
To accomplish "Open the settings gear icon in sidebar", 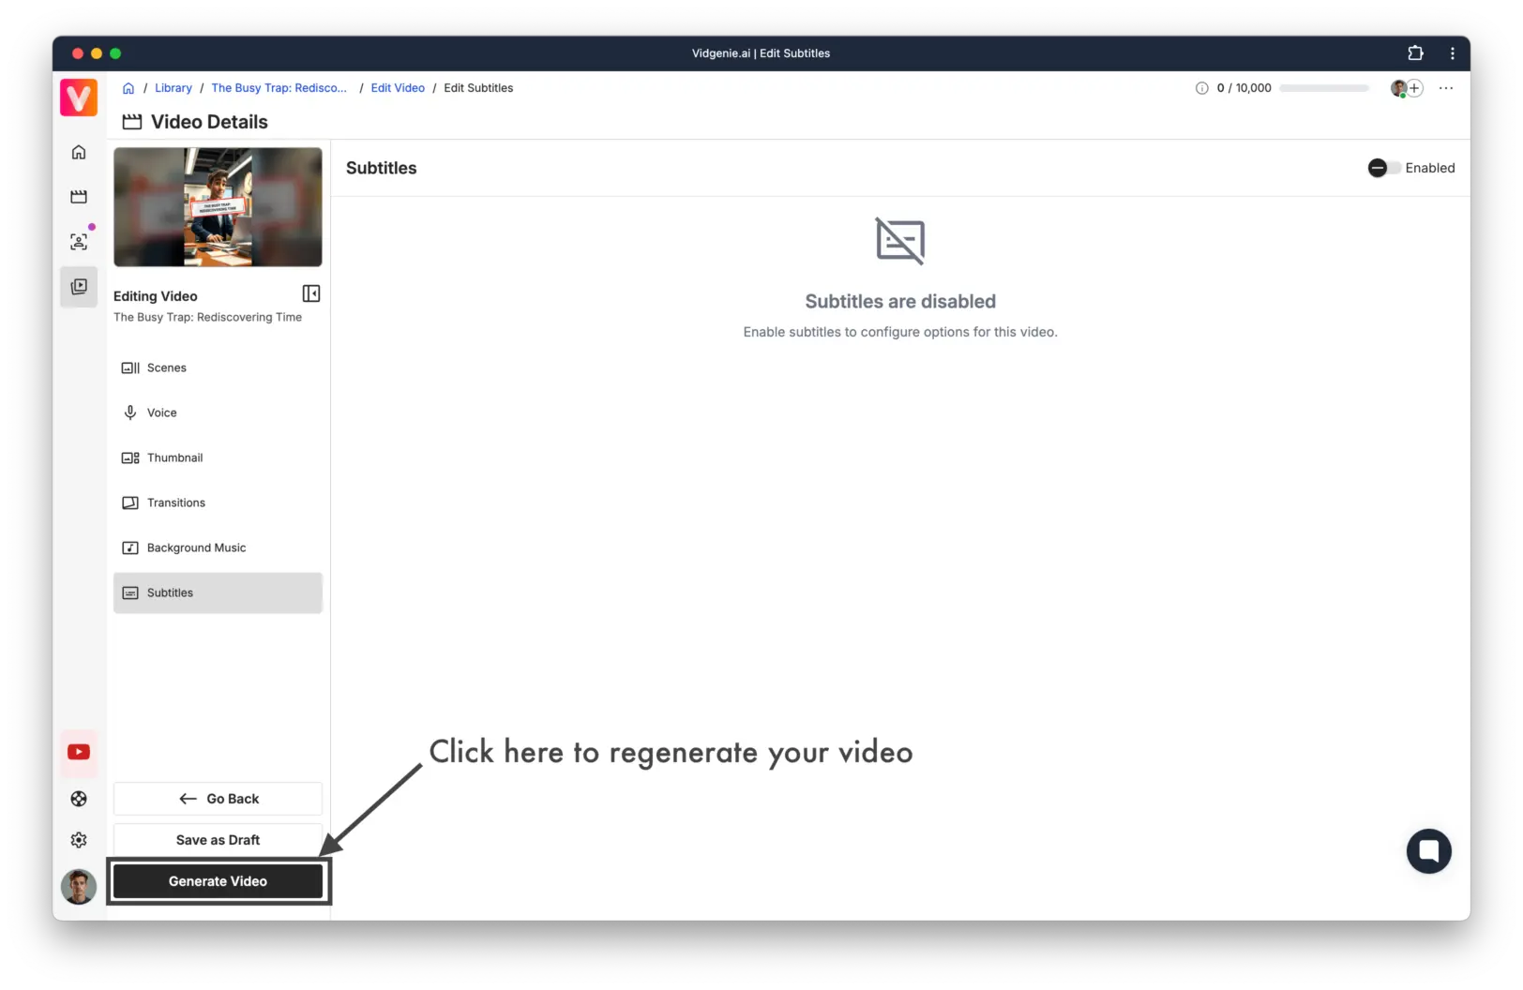I will (x=79, y=840).
